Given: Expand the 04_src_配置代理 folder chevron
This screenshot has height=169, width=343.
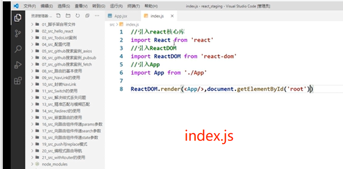Looking at the screenshot, I should pos(32,45).
